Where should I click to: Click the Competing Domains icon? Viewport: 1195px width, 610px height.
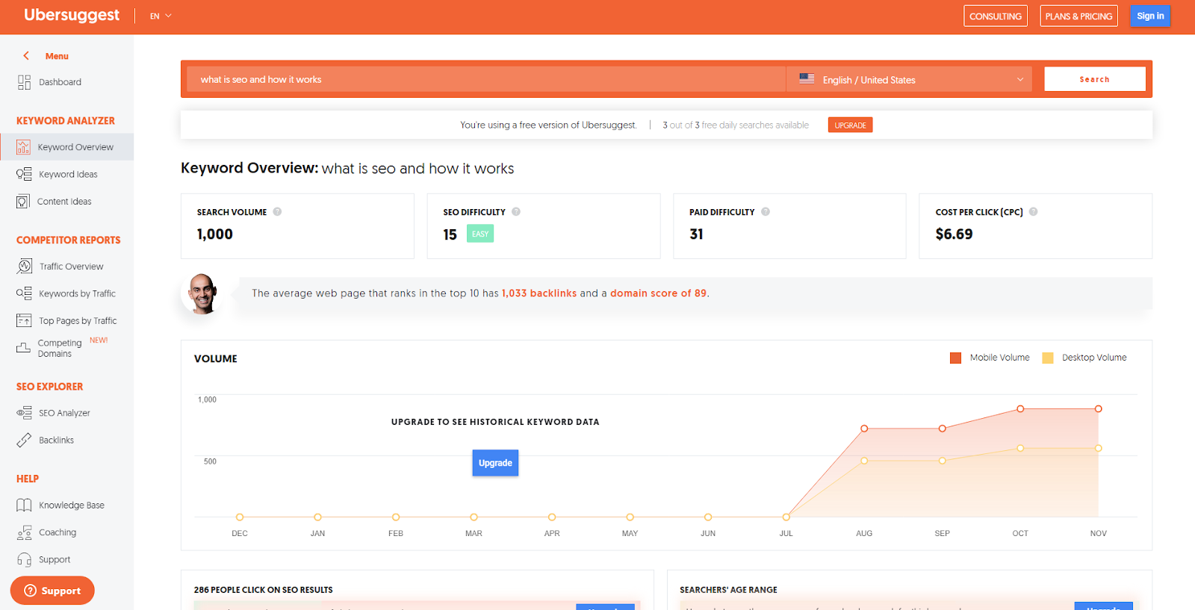pos(24,348)
